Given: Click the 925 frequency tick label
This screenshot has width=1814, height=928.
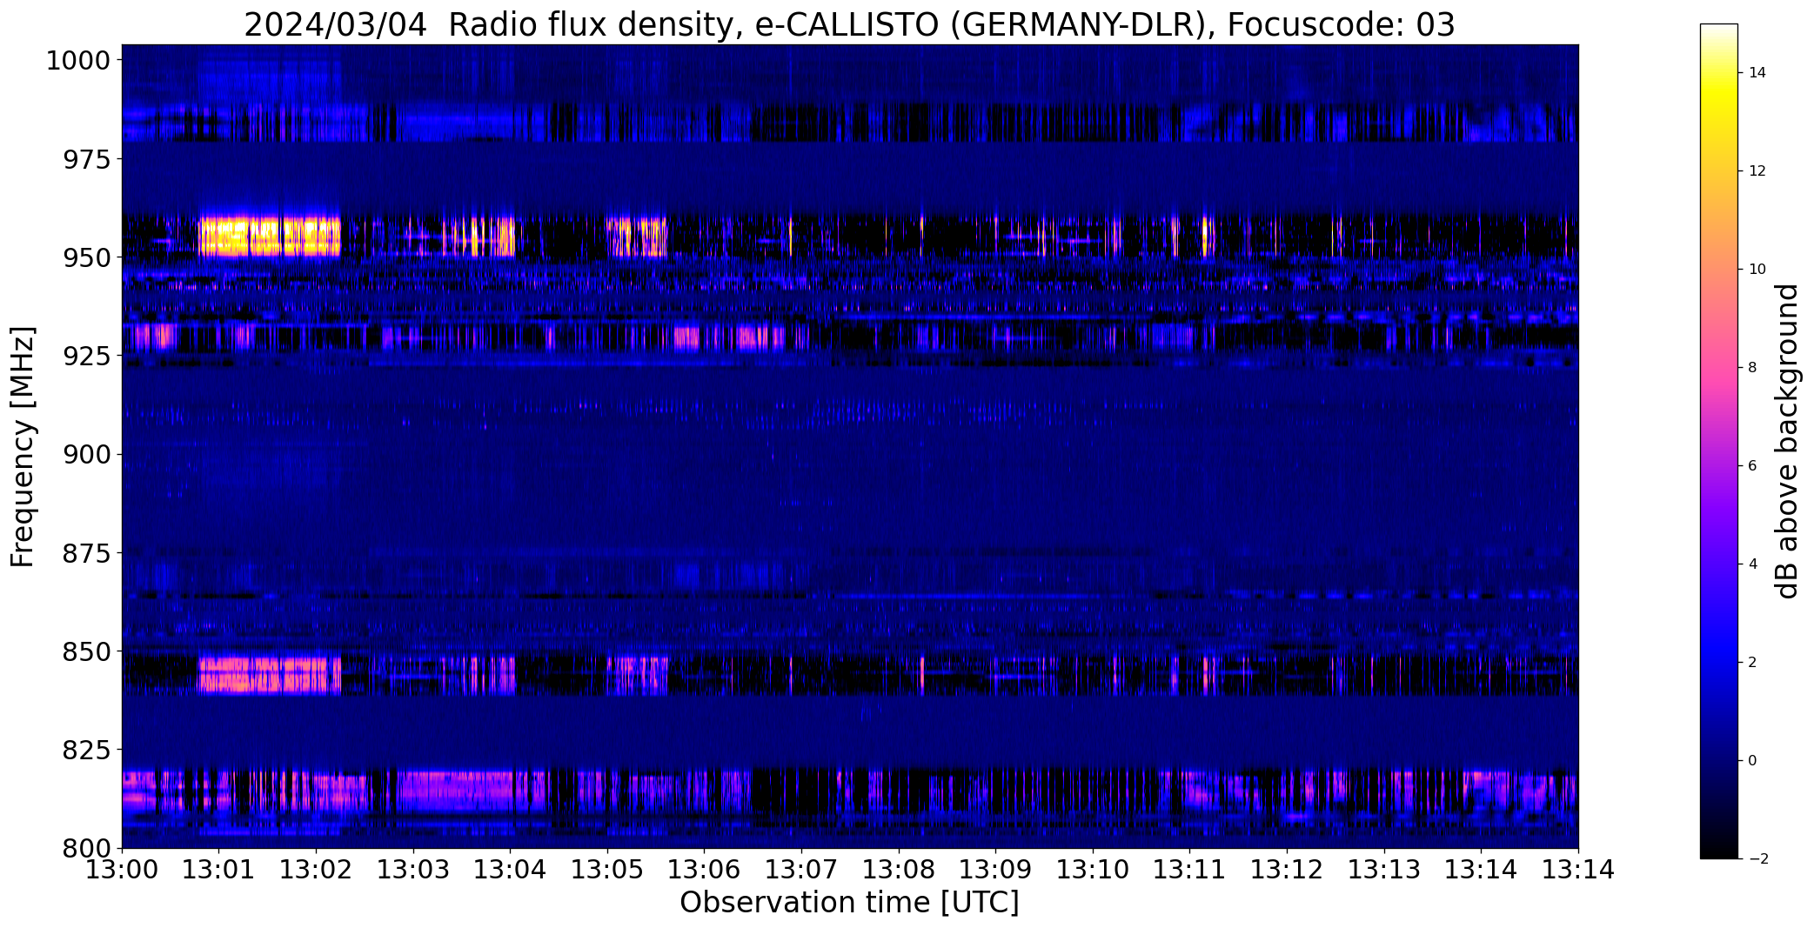Looking at the screenshot, I should coord(86,356).
